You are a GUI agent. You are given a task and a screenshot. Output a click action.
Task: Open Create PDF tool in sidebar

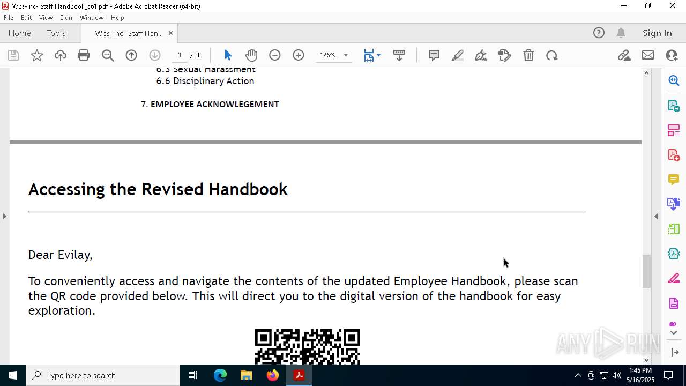pyautogui.click(x=674, y=155)
